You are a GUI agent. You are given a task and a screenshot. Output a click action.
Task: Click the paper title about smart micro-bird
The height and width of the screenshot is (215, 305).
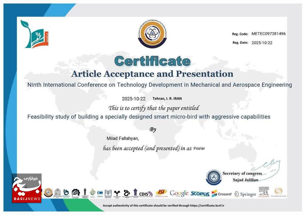pos(149,117)
